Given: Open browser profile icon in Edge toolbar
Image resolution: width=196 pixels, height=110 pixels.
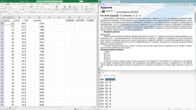Looking at the screenshot, I should (x=188, y=5).
